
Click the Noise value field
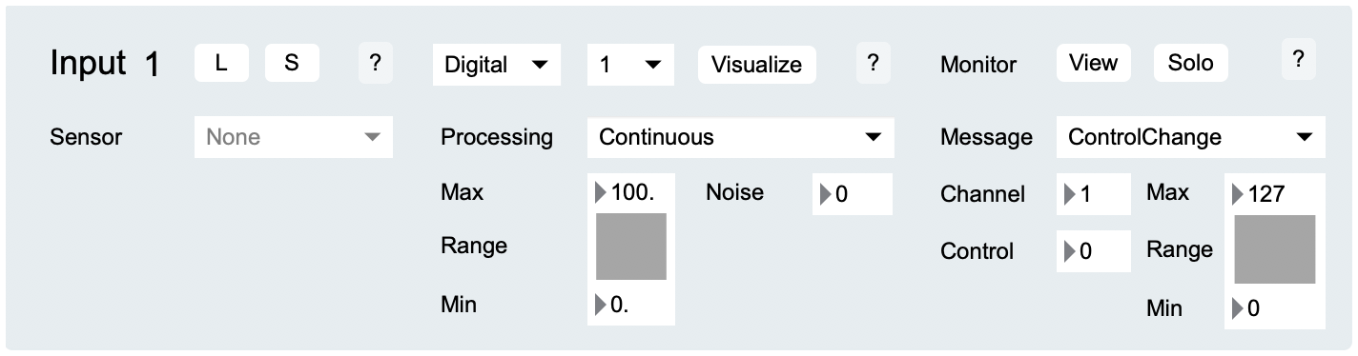click(853, 194)
